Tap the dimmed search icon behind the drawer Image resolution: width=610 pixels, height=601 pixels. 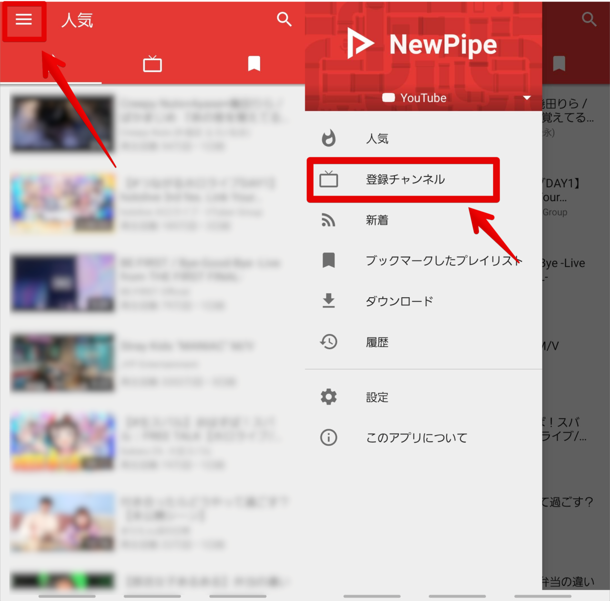click(x=589, y=20)
